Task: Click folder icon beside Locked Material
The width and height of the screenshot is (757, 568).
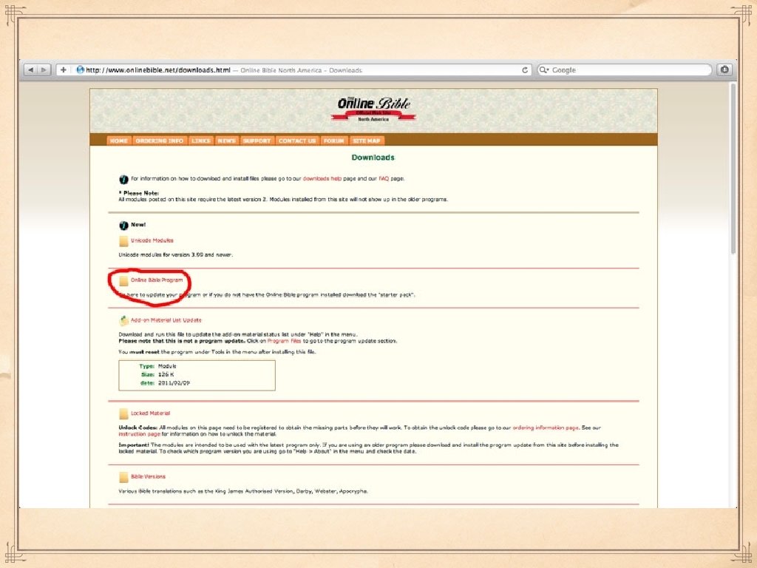Action: coord(123,414)
